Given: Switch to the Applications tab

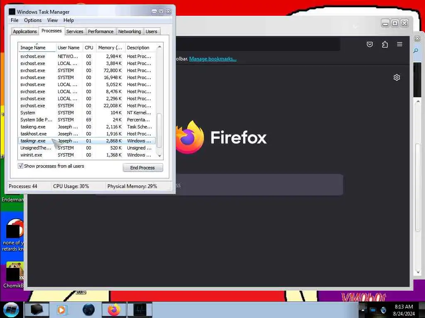Looking at the screenshot, I should [x=25, y=31].
